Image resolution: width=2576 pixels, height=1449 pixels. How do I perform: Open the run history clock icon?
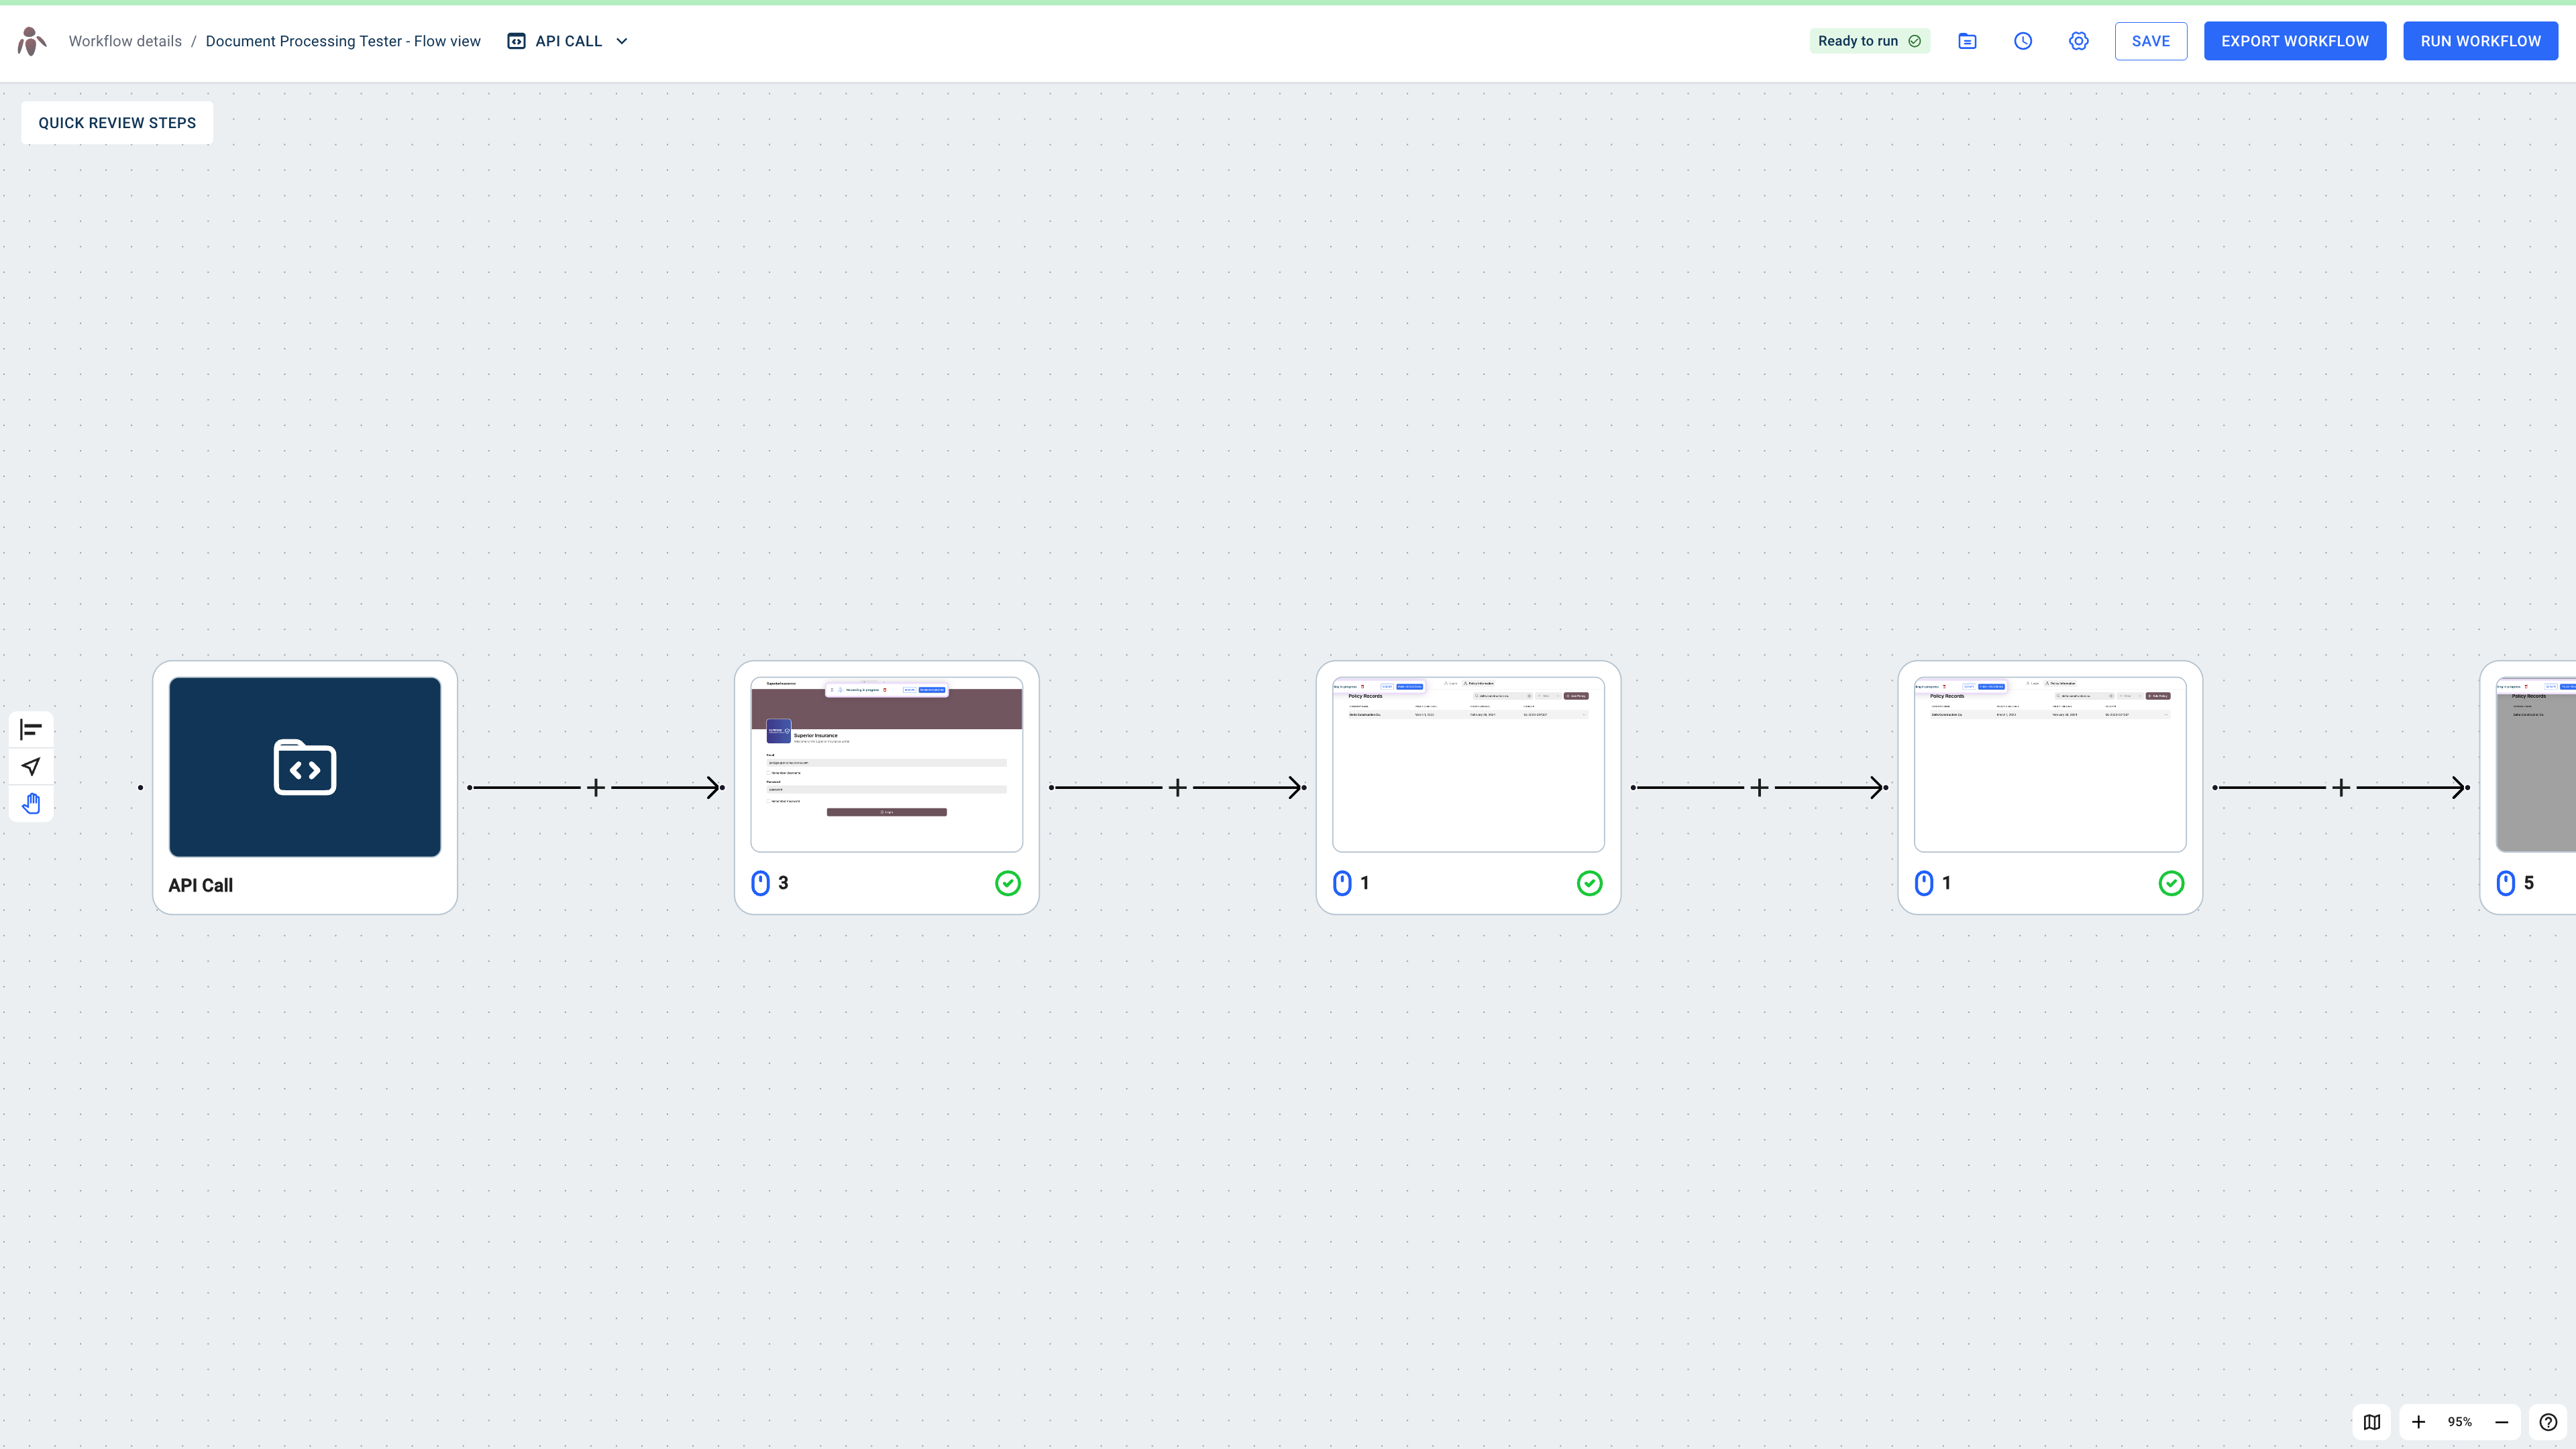[x=2023, y=41]
